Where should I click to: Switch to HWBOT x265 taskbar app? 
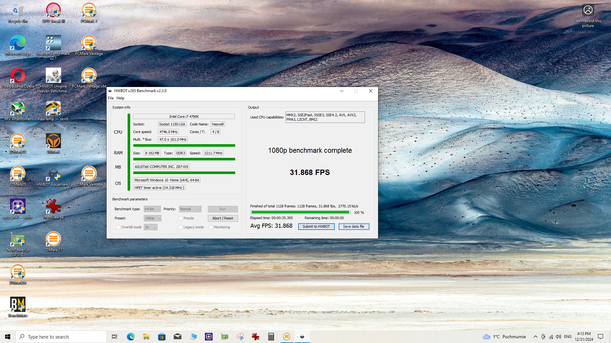(x=302, y=337)
